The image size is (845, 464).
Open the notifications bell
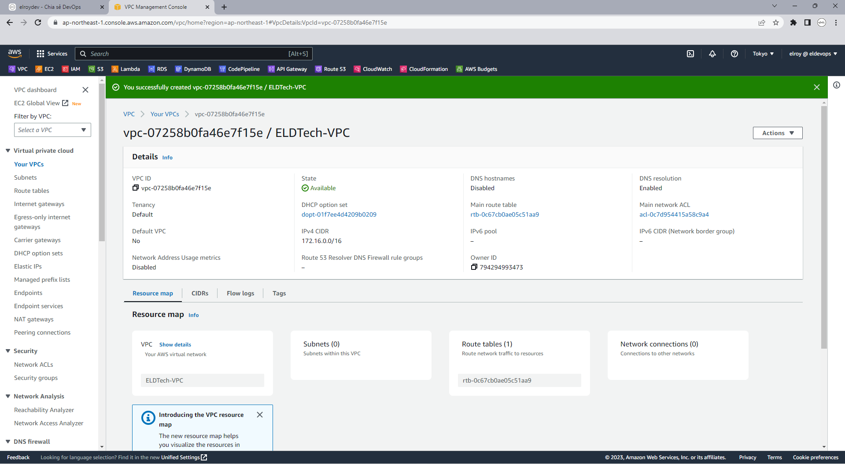pyautogui.click(x=712, y=54)
